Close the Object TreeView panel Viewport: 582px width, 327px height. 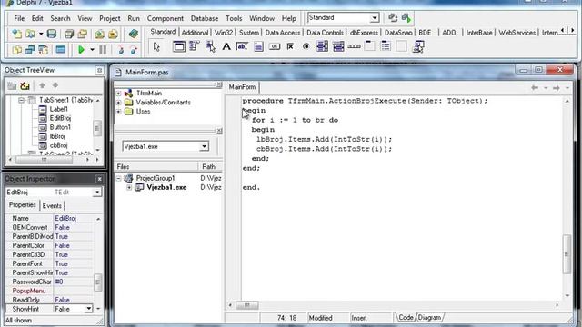pos(99,70)
